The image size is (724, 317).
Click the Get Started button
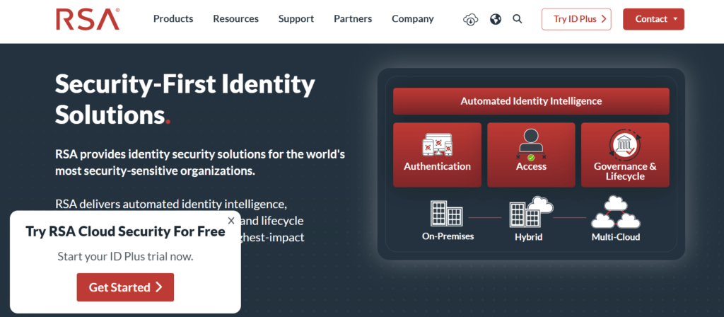pos(125,287)
